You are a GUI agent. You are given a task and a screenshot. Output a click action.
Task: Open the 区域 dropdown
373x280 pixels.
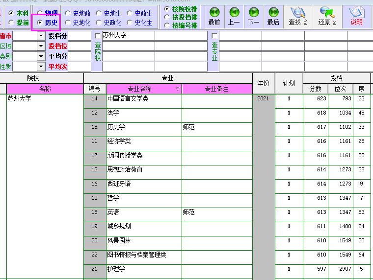click(41, 46)
